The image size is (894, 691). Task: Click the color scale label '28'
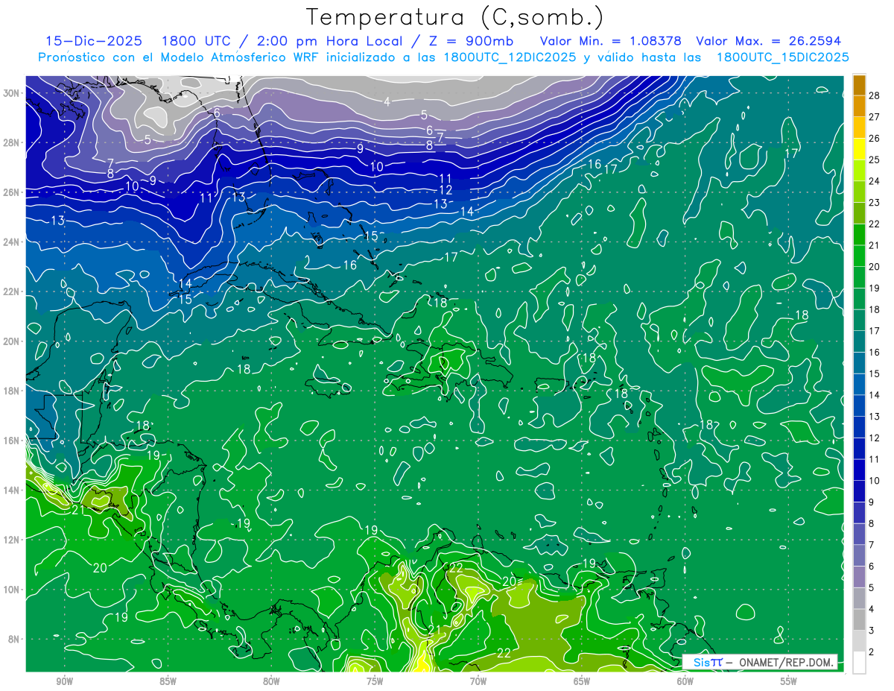pyautogui.click(x=875, y=95)
